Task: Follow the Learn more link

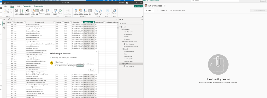Action: pyautogui.click(x=80, y=66)
